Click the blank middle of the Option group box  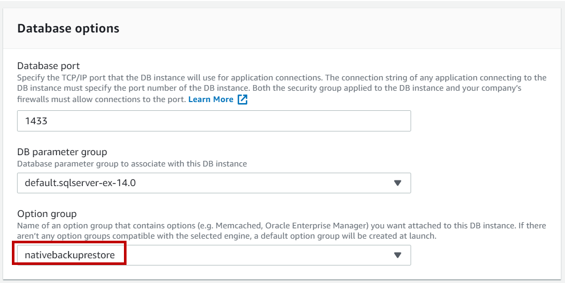click(x=258, y=255)
